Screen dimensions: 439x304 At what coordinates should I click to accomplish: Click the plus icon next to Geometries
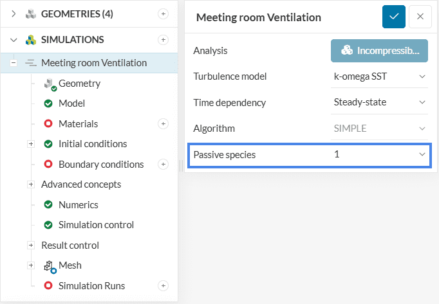tap(163, 13)
